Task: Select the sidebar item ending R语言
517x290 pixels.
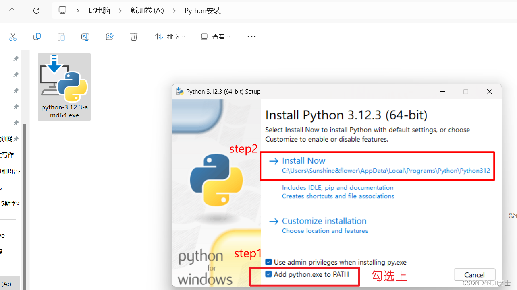Action: [10, 171]
